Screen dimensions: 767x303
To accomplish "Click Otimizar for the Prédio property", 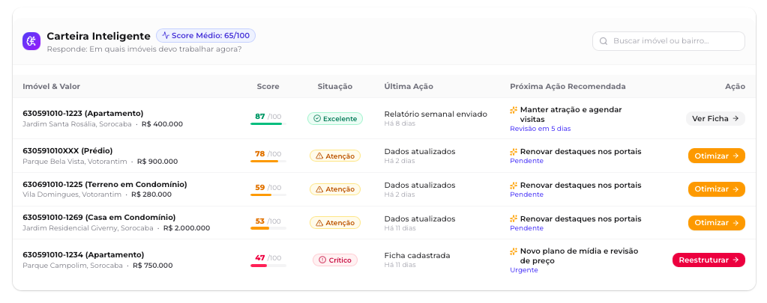I will point(717,156).
